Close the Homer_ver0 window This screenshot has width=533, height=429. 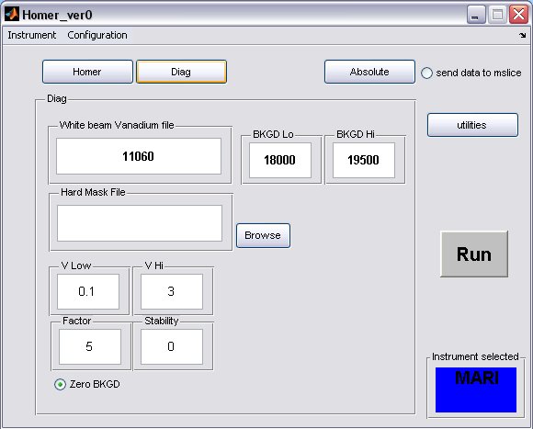pyautogui.click(x=518, y=15)
